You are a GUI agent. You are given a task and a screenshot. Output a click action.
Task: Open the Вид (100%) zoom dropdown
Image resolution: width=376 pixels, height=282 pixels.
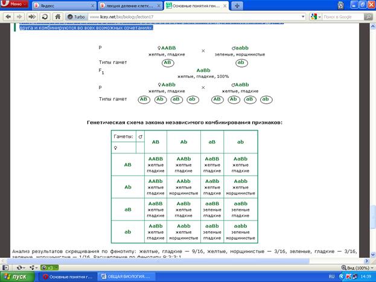357,268
